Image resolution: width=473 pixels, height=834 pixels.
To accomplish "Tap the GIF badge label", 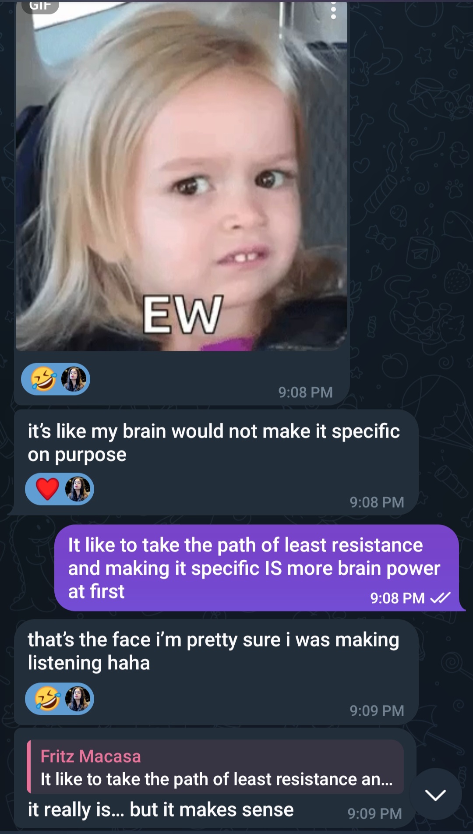I will pyautogui.click(x=40, y=6).
